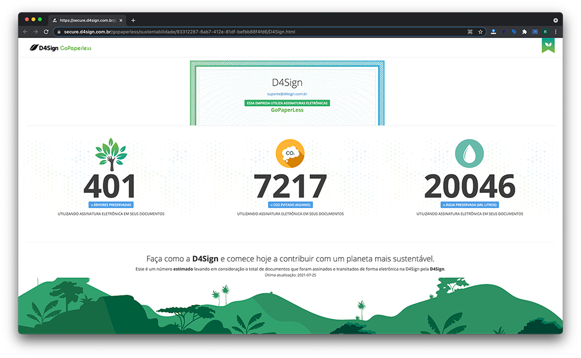Click the QR code icon in address bar
Screen dimensions: 581x358
(x=470, y=32)
